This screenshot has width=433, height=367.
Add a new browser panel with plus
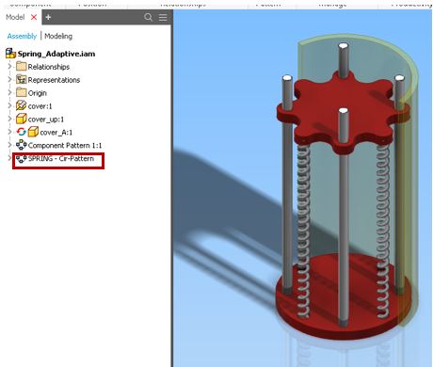[48, 17]
